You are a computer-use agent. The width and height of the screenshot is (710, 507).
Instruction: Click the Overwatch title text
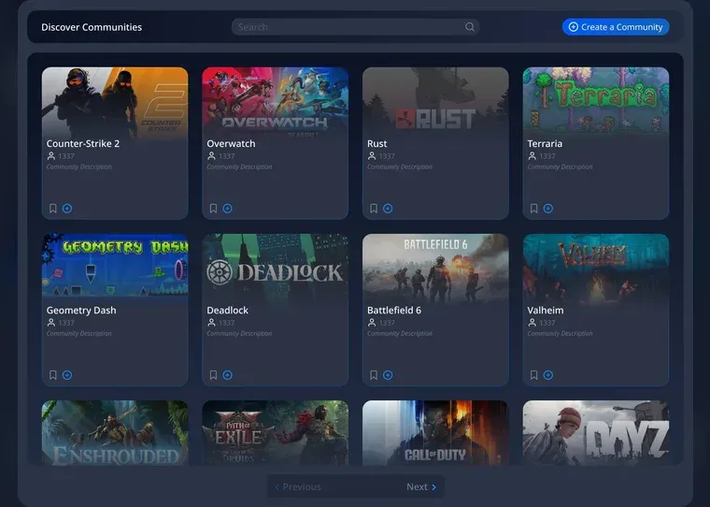pyautogui.click(x=231, y=144)
